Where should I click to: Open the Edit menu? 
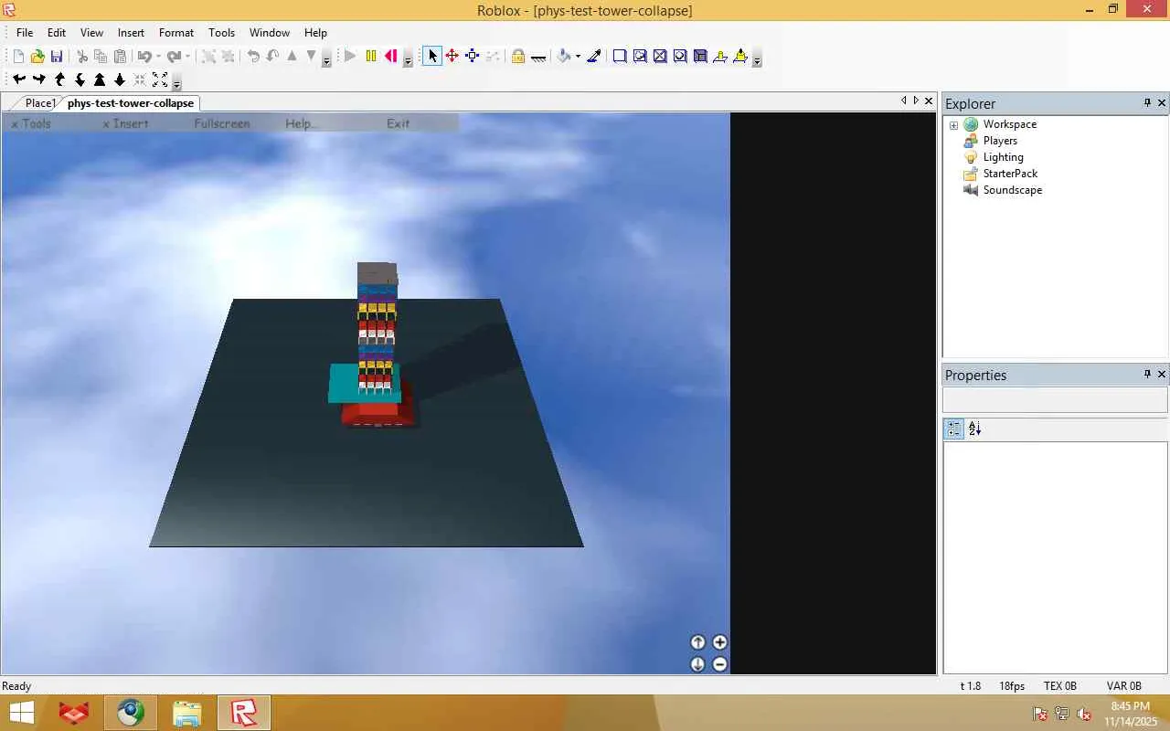pyautogui.click(x=57, y=33)
